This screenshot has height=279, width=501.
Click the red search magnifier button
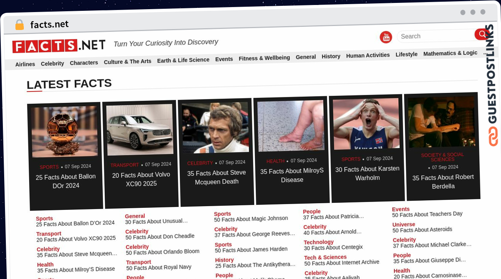(481, 34)
